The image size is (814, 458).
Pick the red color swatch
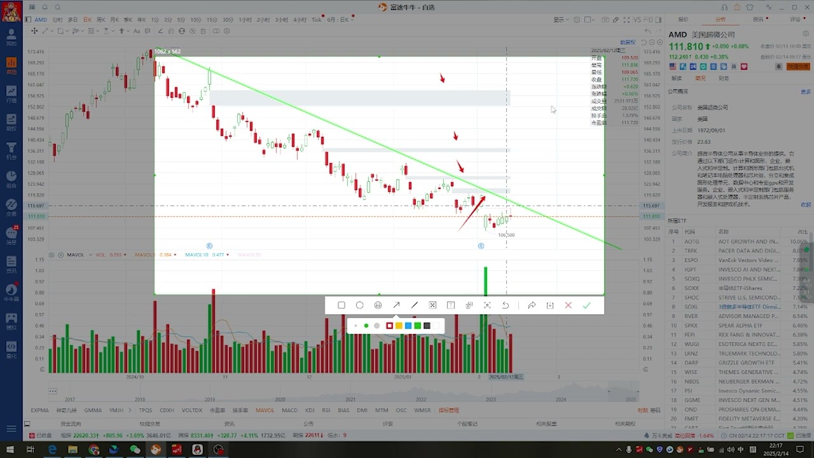click(390, 326)
